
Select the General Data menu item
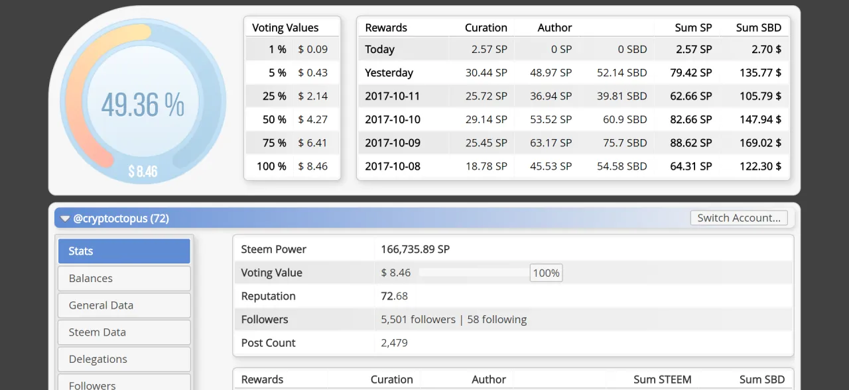(124, 305)
